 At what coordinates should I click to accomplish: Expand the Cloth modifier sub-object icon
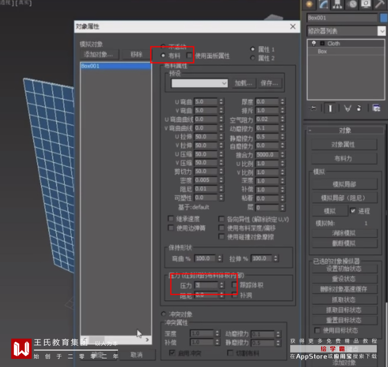pyautogui.click(x=322, y=44)
